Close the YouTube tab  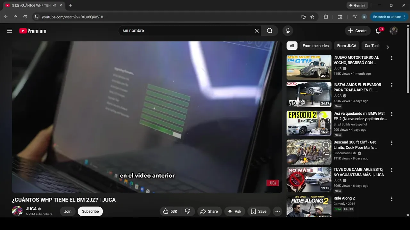click(61, 5)
